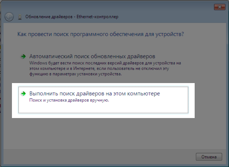This screenshot has width=229, height=167.
Task: Click the heading 'Как провести поиск программного обеспечения'
Action: (x=101, y=34)
